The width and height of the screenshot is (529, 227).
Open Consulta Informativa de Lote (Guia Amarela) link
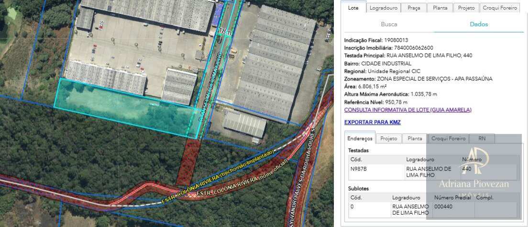(x=408, y=110)
